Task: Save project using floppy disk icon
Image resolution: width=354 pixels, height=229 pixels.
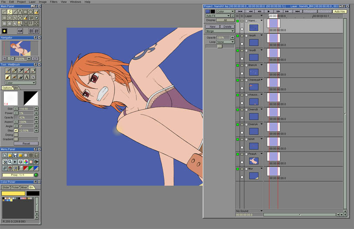Action: [x=15, y=155]
